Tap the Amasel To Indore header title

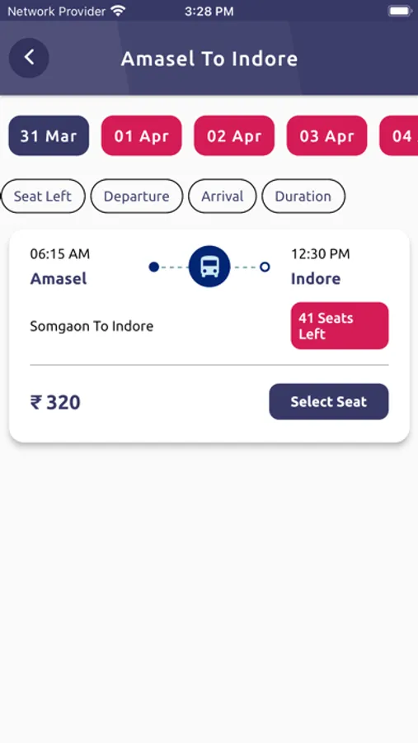coord(209,59)
